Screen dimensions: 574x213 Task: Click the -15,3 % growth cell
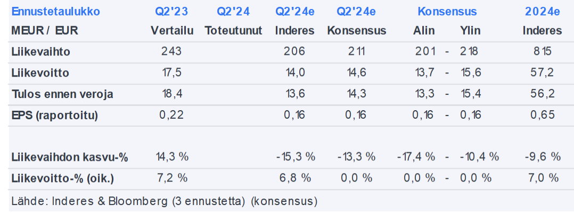(296, 157)
